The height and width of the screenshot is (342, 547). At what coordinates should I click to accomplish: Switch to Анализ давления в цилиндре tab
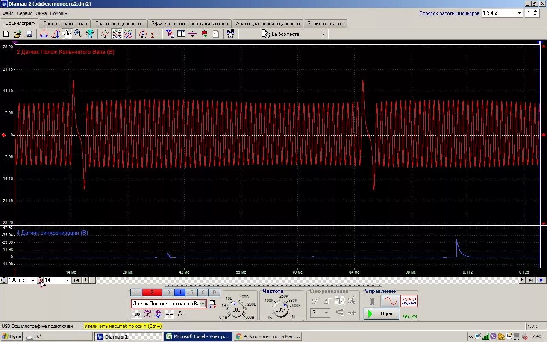click(268, 24)
